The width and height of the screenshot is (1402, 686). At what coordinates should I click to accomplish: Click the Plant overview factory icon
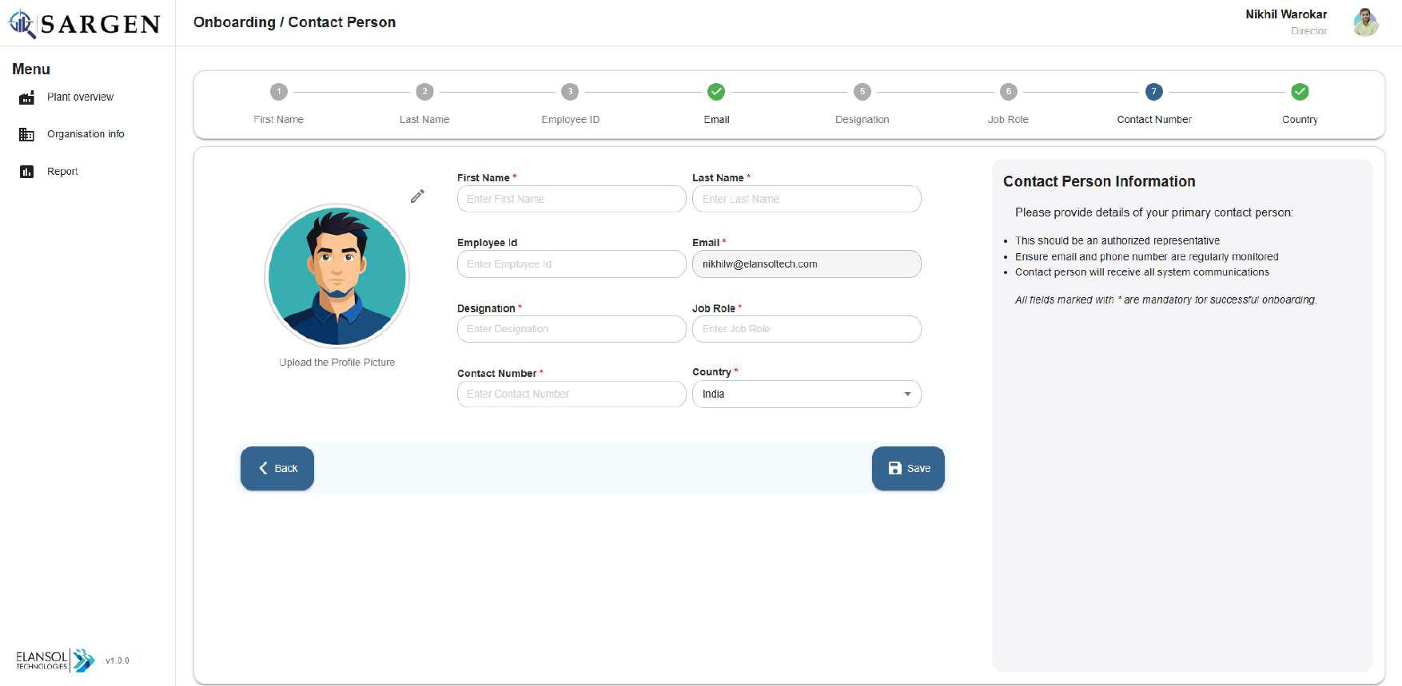coord(26,97)
